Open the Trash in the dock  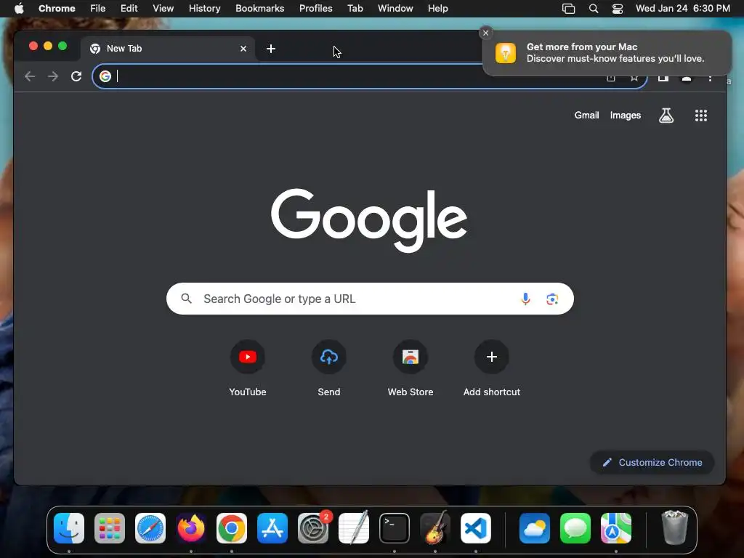pos(674,528)
